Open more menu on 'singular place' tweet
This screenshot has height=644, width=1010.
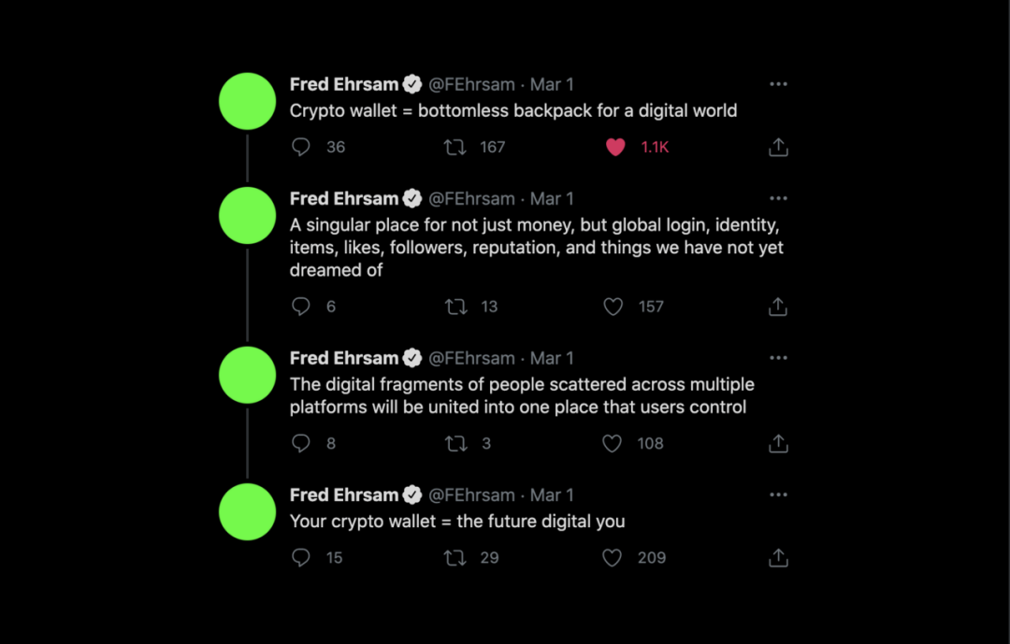778,199
